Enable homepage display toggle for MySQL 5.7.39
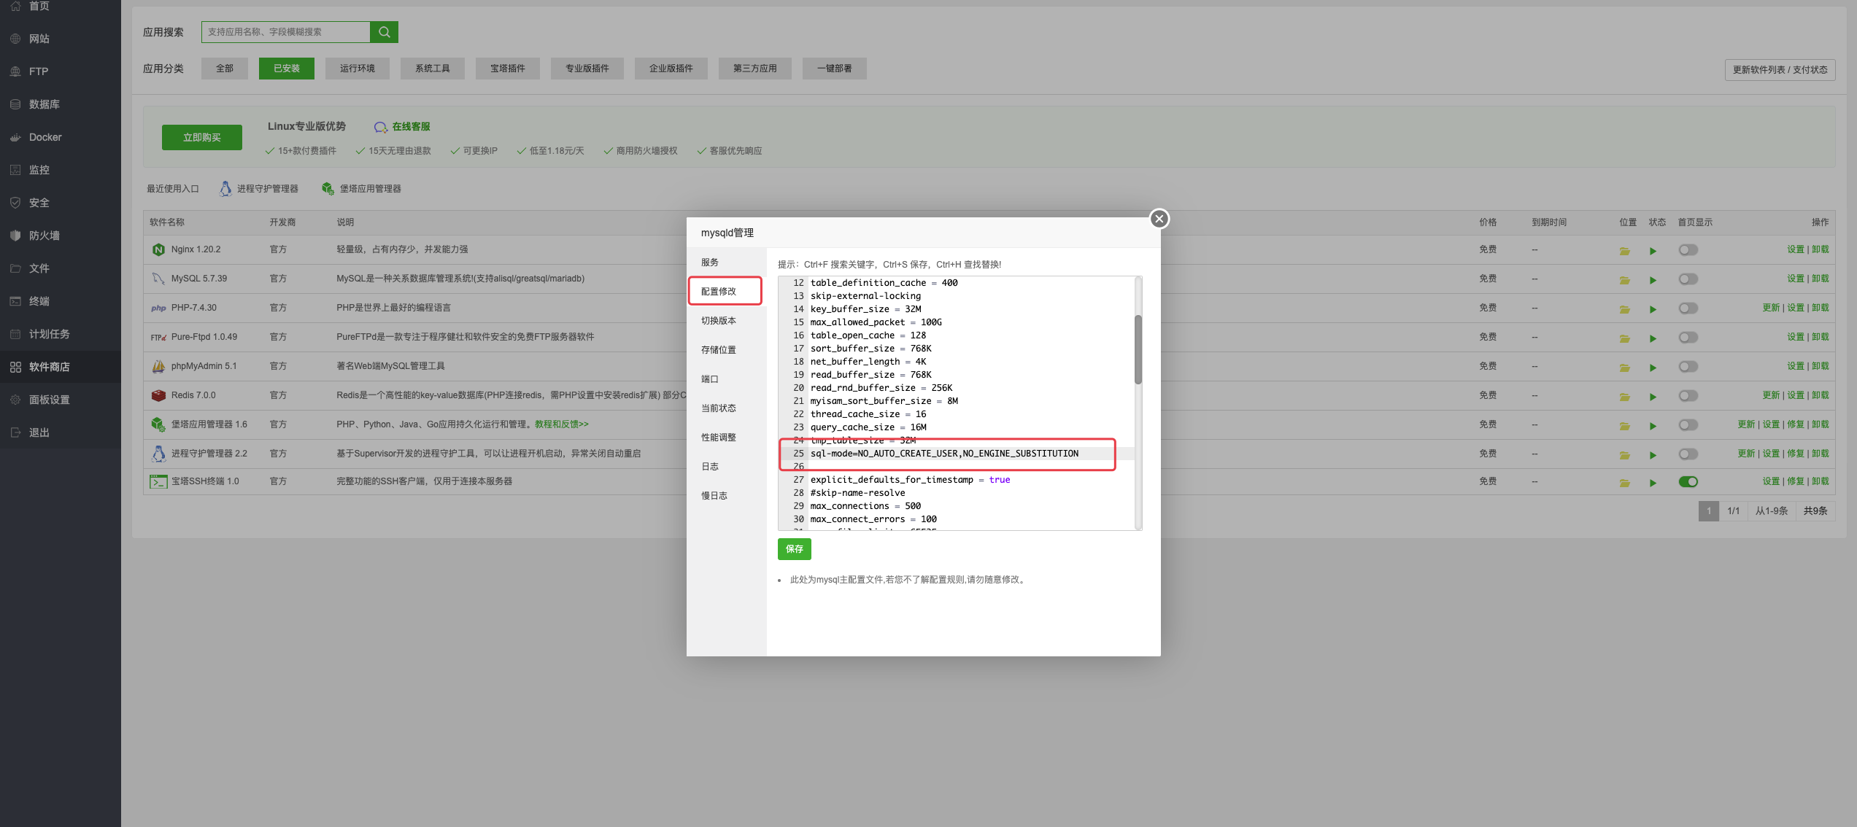The height and width of the screenshot is (827, 1857). point(1688,279)
